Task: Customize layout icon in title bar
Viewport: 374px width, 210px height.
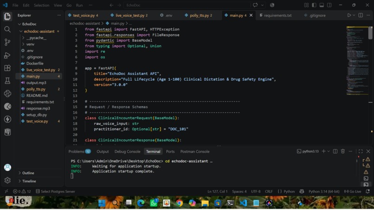Action: click(x=307, y=5)
